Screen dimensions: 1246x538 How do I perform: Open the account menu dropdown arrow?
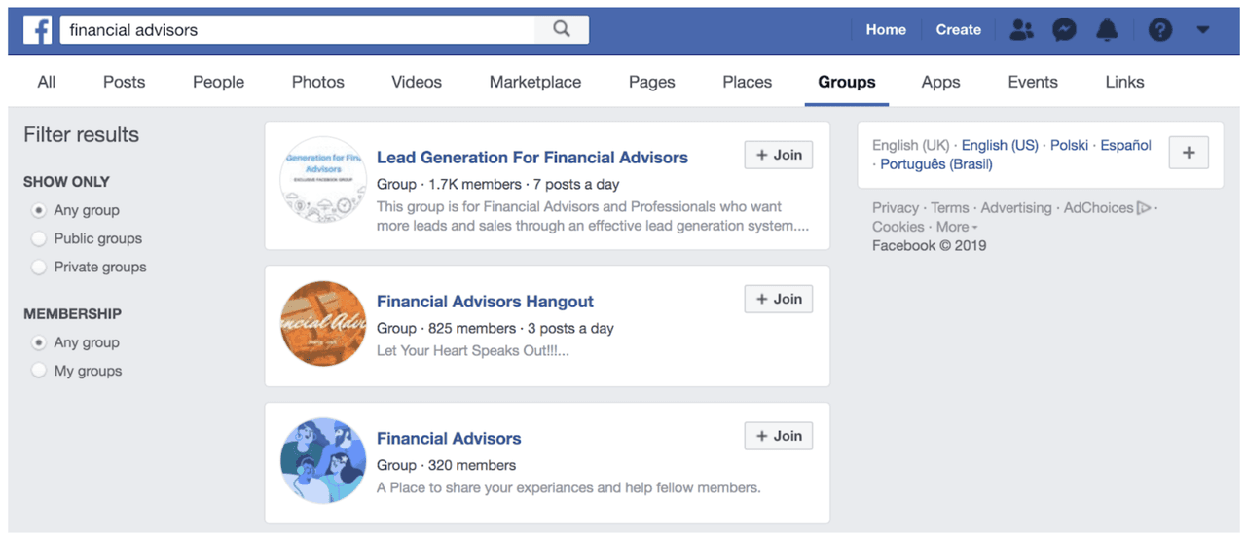[x=1203, y=30]
